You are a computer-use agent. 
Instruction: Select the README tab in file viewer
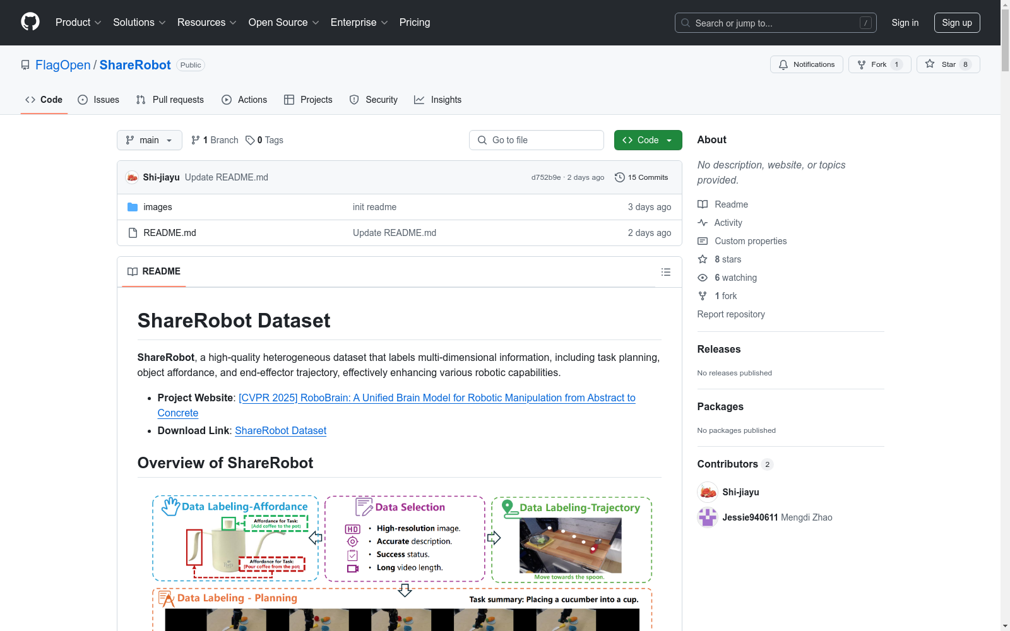tap(154, 271)
